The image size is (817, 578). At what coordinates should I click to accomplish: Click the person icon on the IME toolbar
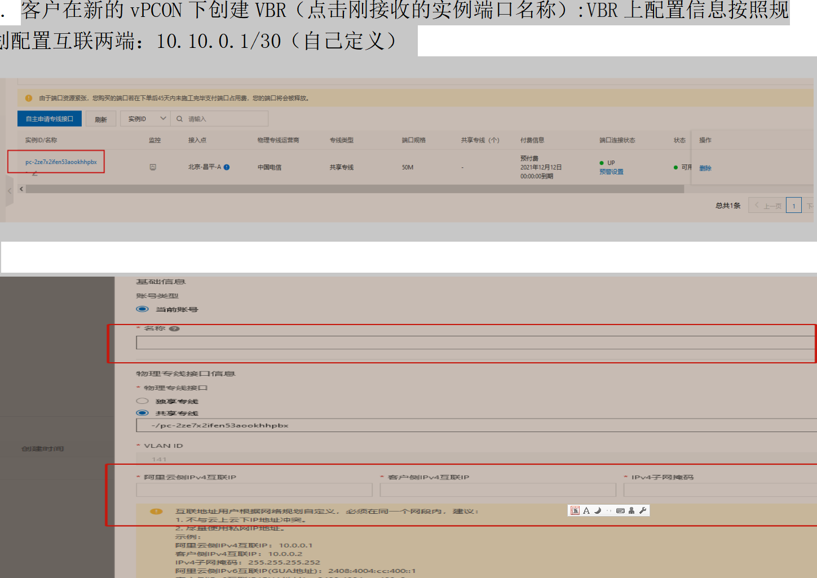pyautogui.click(x=631, y=510)
